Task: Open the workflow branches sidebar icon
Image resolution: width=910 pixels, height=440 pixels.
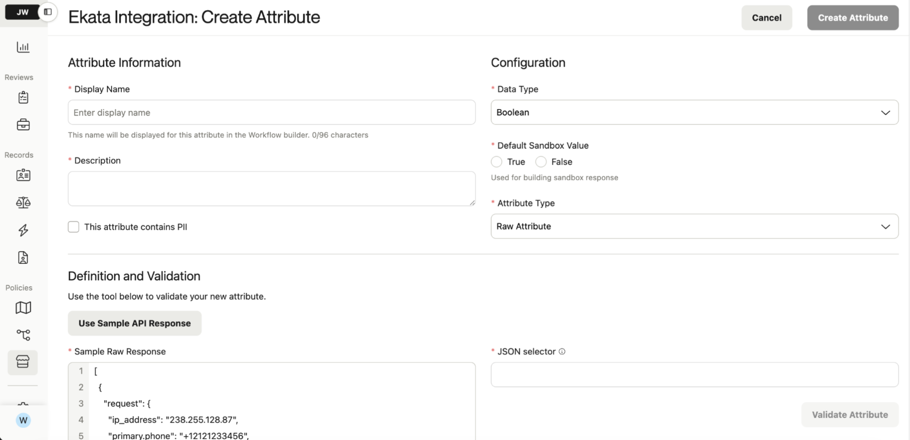Action: tap(23, 335)
